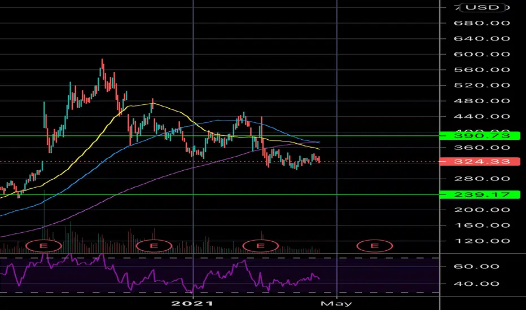Image resolution: width=526 pixels, height=310 pixels.
Task: Click the 324.33 current price label
Action: point(480,162)
